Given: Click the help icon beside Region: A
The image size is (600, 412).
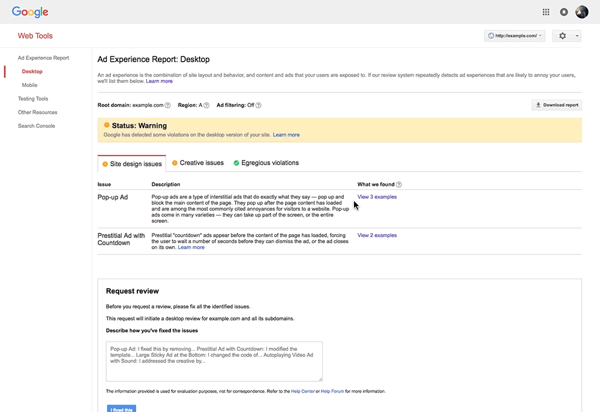Looking at the screenshot, I should click(x=206, y=105).
